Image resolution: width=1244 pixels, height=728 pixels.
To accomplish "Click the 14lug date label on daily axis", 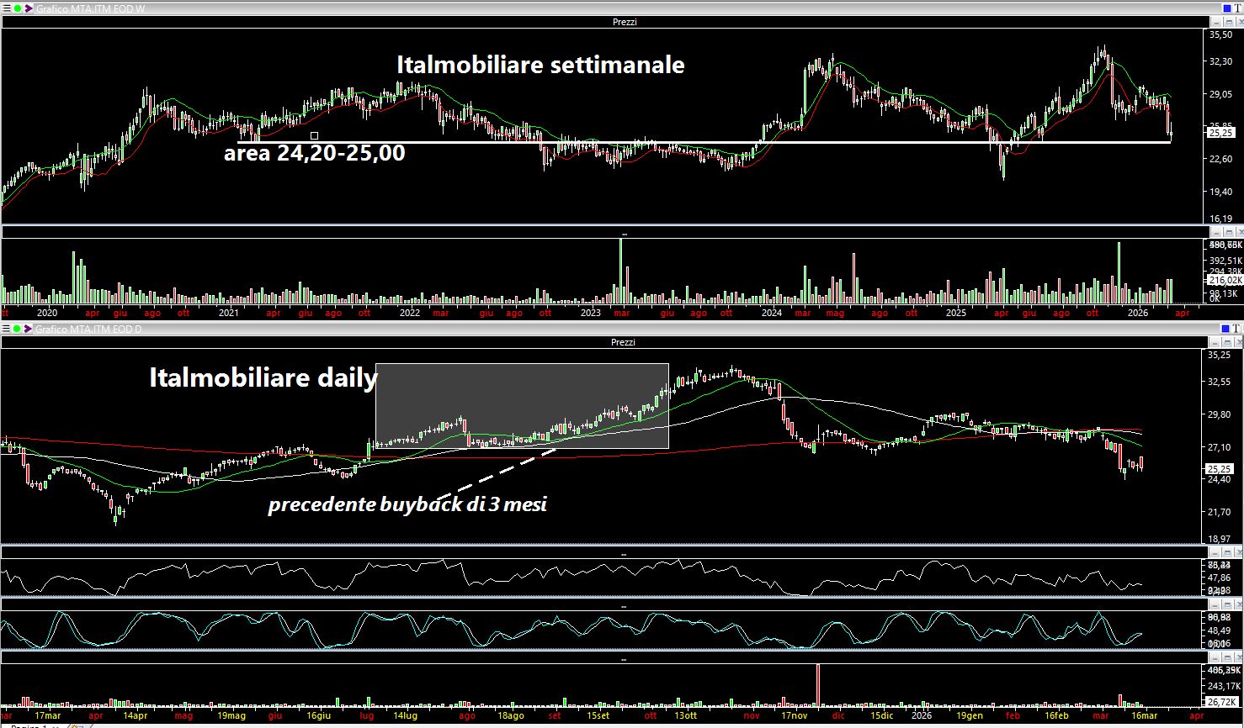I will pyautogui.click(x=404, y=716).
